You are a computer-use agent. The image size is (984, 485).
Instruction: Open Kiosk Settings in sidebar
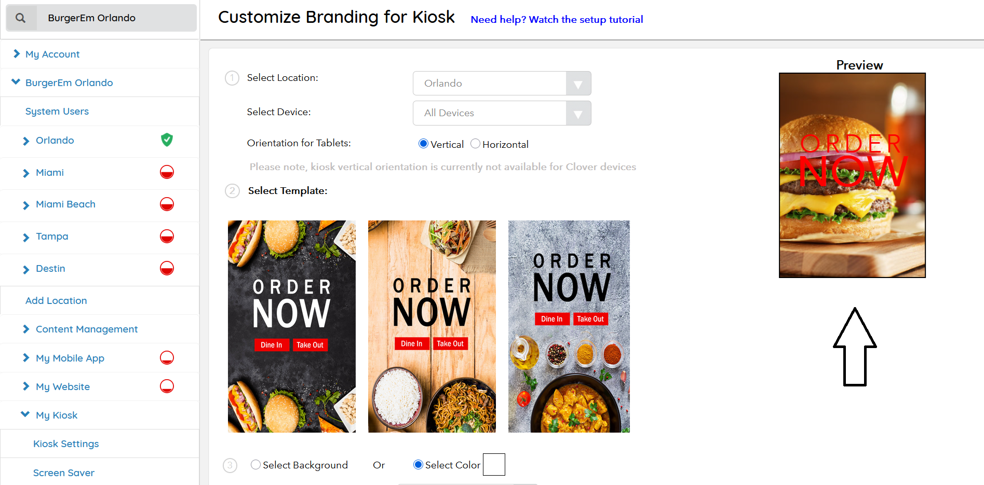pyautogui.click(x=66, y=444)
